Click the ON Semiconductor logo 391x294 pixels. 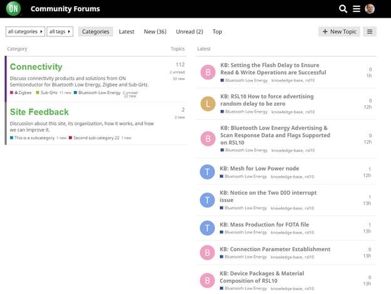click(13, 9)
